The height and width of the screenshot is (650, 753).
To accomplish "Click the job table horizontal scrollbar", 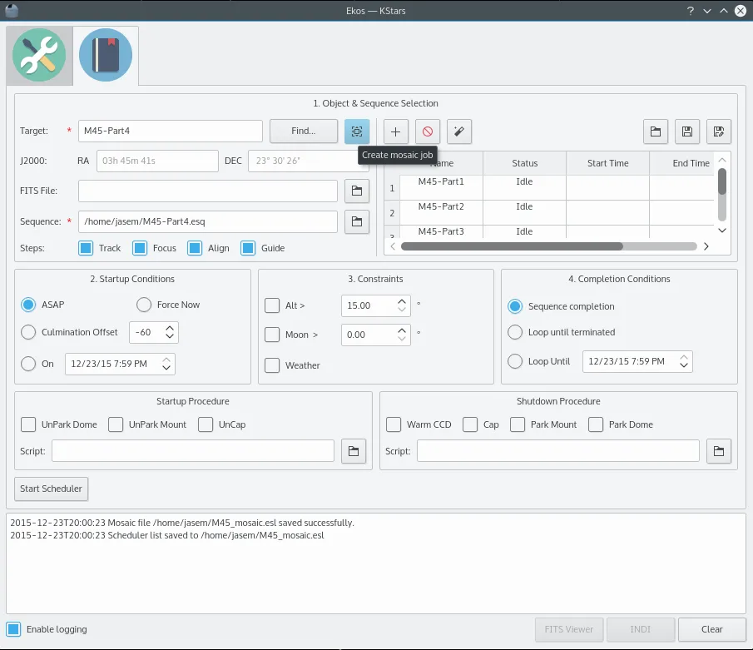I will [x=512, y=246].
